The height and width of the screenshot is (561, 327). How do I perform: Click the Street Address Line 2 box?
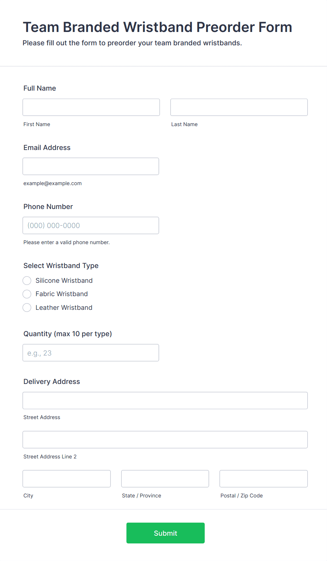tap(165, 439)
